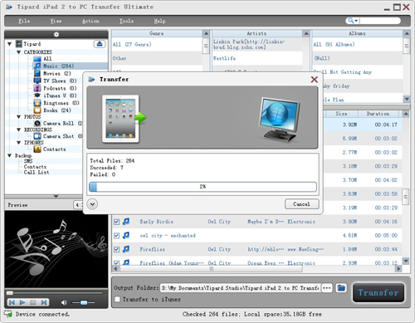This screenshot has width=415, height=323.
Task: Select Westlife in Artists list
Action: point(224,58)
